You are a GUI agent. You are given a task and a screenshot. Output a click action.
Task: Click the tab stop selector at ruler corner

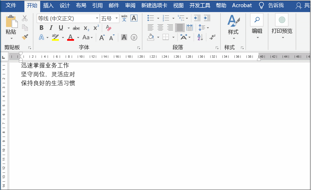pos(3,57)
